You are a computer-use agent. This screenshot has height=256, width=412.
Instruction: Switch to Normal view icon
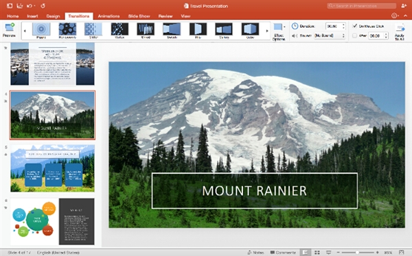click(305, 253)
